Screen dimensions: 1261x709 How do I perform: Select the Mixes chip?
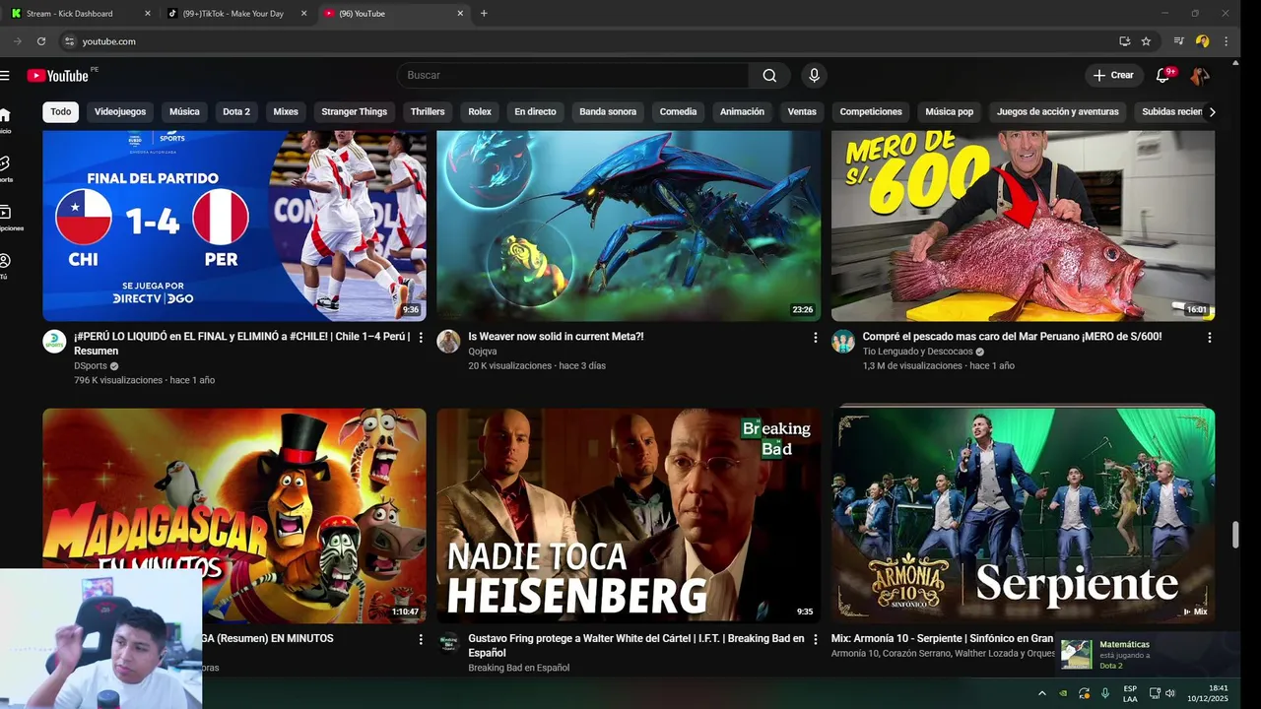286,112
